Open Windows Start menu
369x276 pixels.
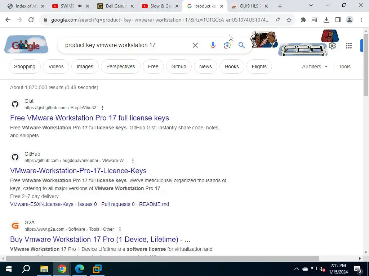click(x=9, y=269)
